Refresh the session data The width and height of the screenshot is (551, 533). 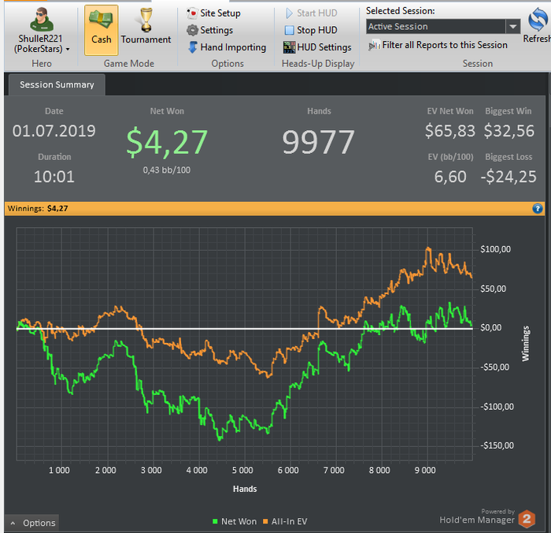coord(538,24)
